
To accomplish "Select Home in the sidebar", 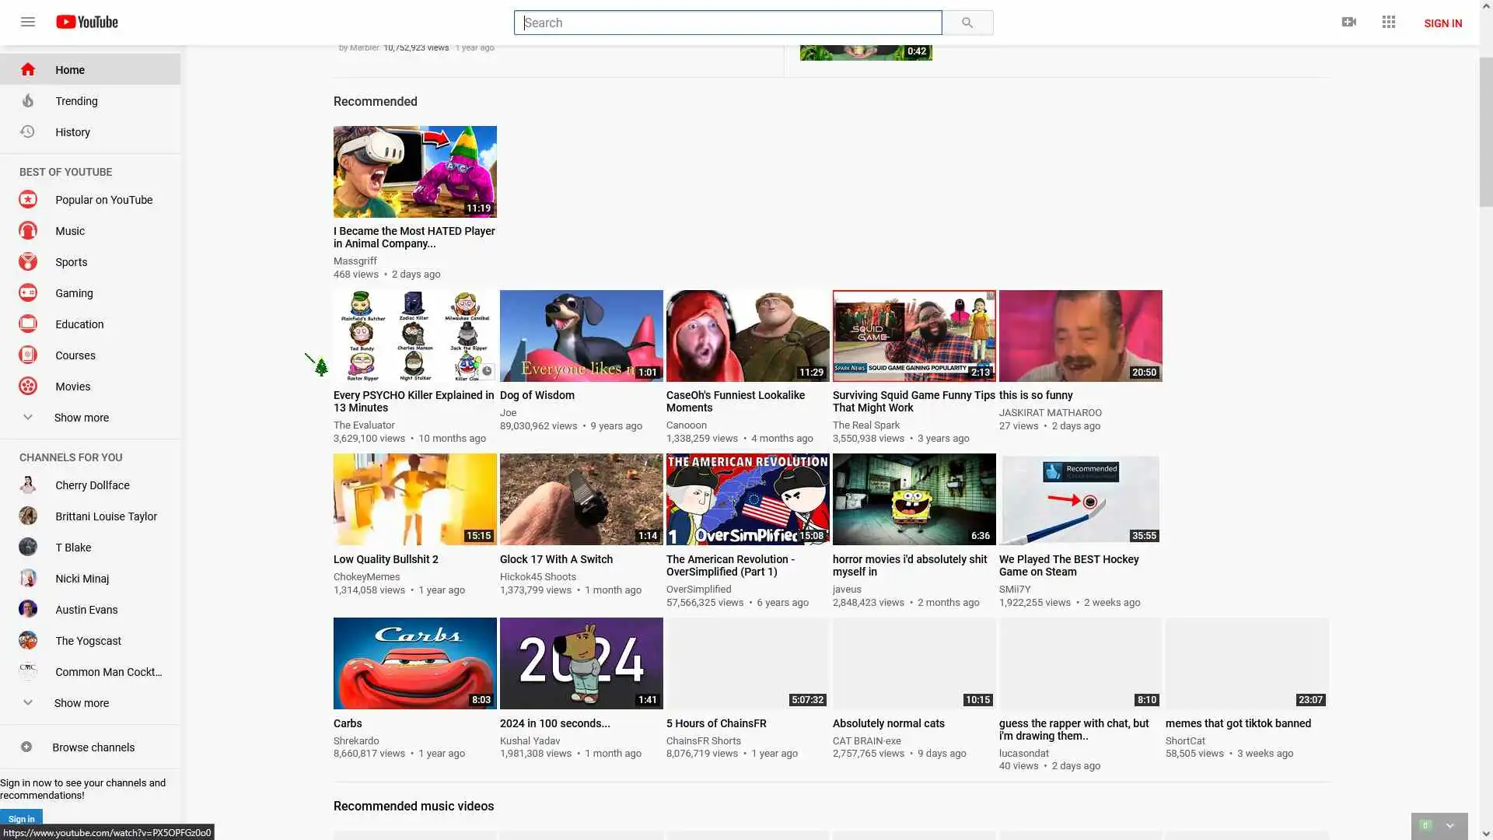I will pyautogui.click(x=70, y=70).
